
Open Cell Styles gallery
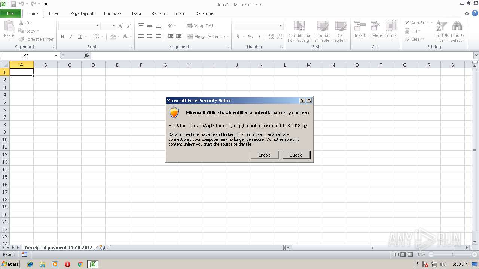point(341,32)
